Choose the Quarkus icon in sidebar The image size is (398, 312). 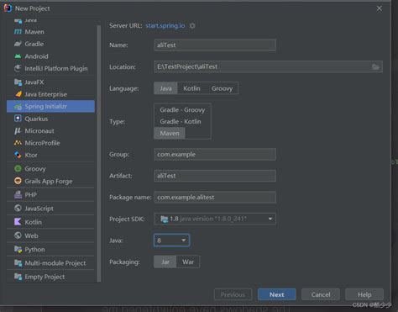(x=18, y=119)
